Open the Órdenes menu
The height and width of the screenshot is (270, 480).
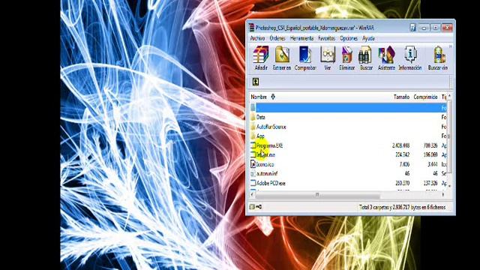click(x=277, y=38)
